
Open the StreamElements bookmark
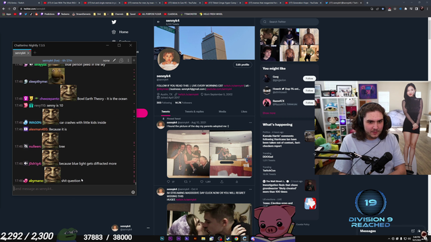click(81, 14)
